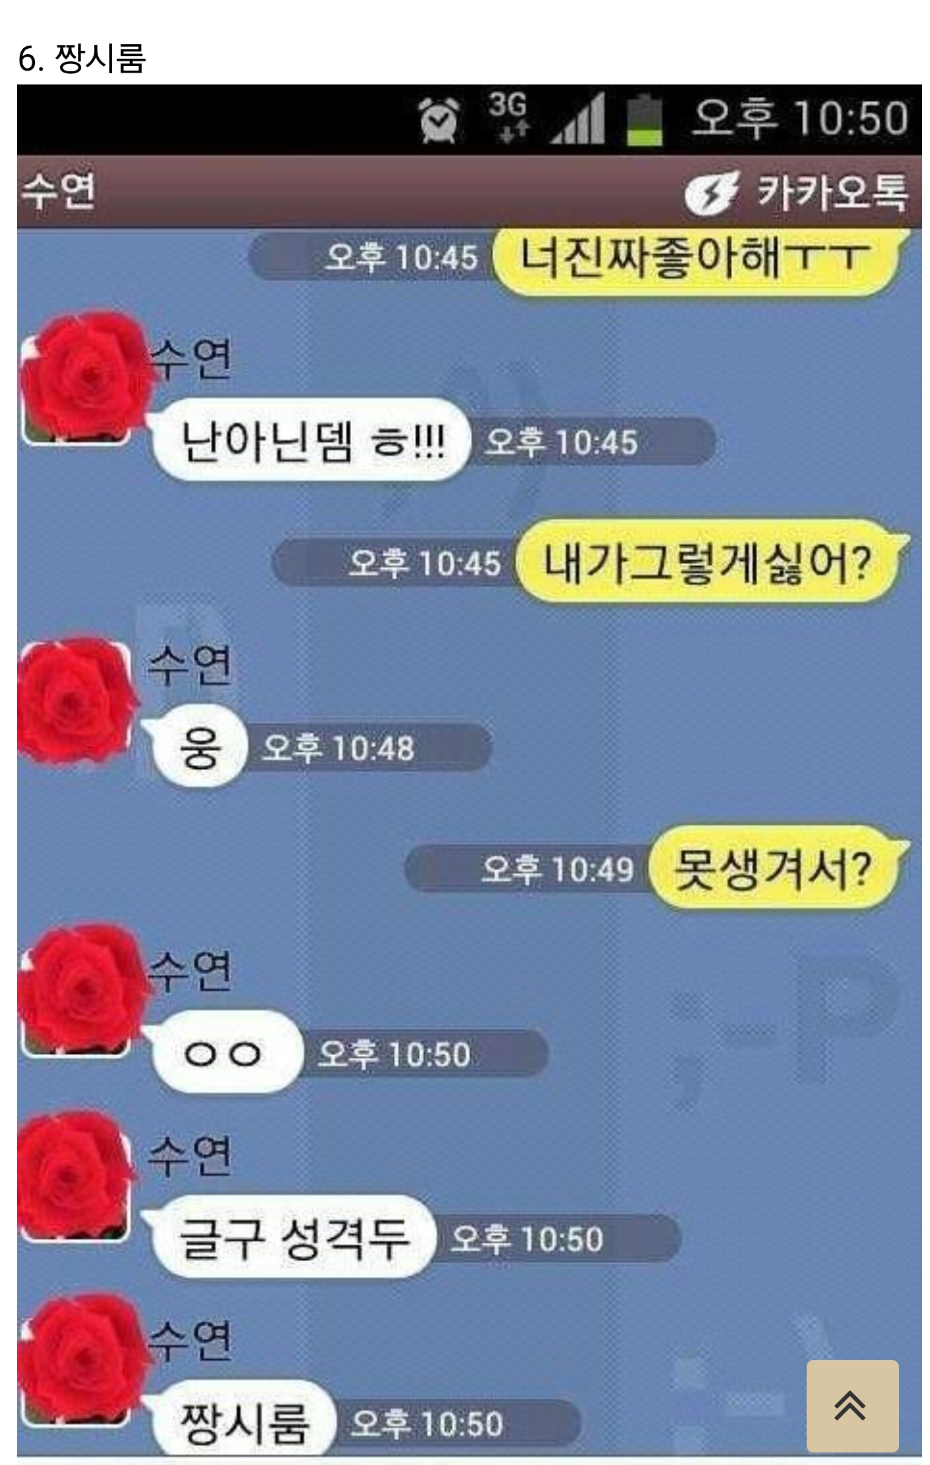Tap the signal strength bars icon
Screen dimensions: 930x1465
578,119
